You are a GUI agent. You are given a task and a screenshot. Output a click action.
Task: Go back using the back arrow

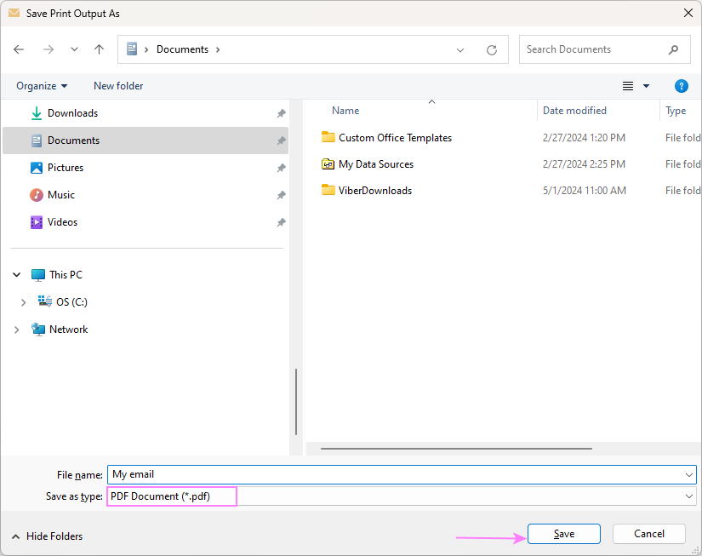(19, 49)
